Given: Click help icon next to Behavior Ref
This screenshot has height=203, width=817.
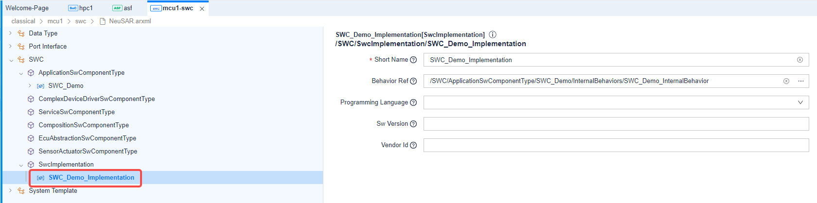Looking at the screenshot, I should (413, 81).
